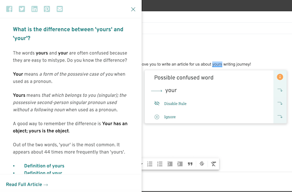Insert a numbered list
This screenshot has height=192, width=292.
pyautogui.click(x=150, y=164)
